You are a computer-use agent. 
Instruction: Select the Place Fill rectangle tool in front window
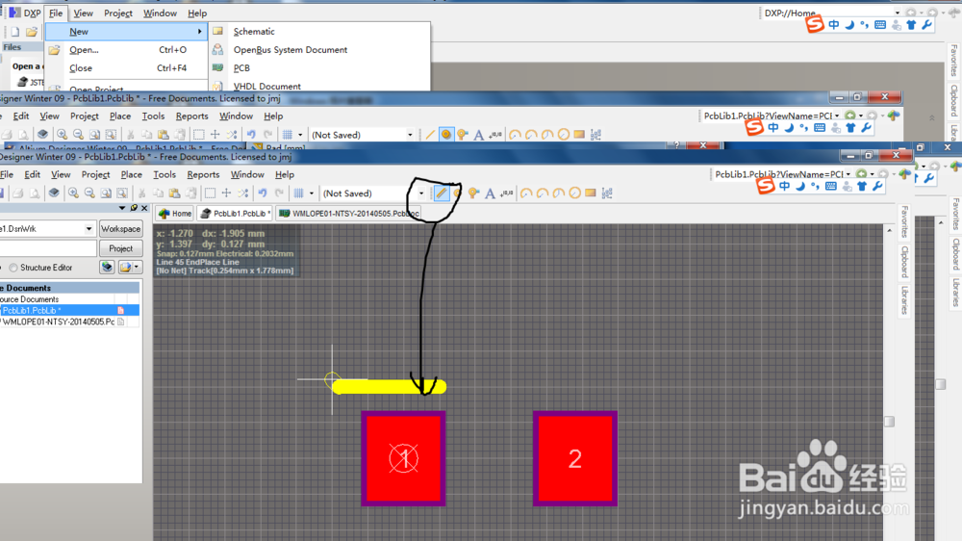[591, 193]
